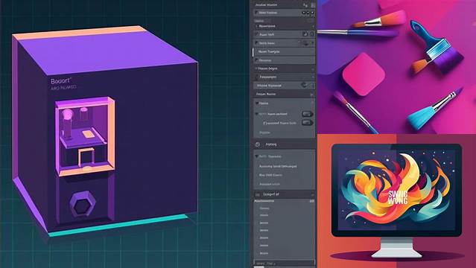This screenshot has width=476, height=268.
Task: Toggle the checkmark in the panel row
Action: [x=304, y=86]
